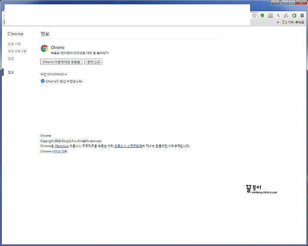This screenshot has height=246, width=308.
Task: Open the Chrome hamburger menu
Action: coord(302,16)
